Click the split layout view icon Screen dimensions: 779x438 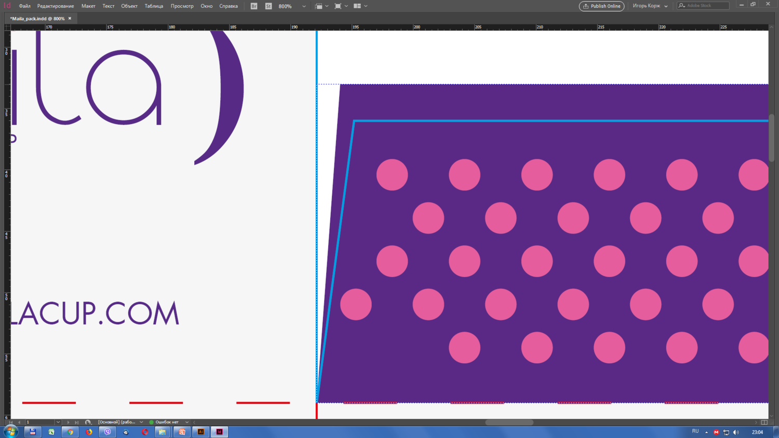[764, 422]
